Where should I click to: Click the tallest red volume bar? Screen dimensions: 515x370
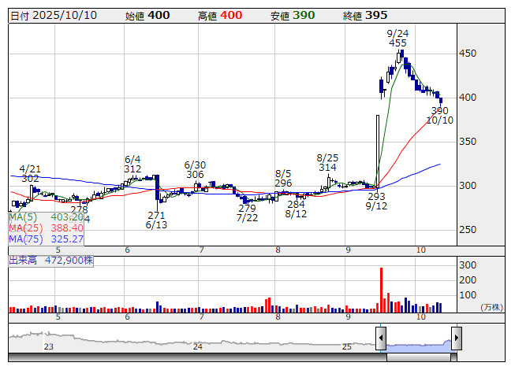pos(381,290)
